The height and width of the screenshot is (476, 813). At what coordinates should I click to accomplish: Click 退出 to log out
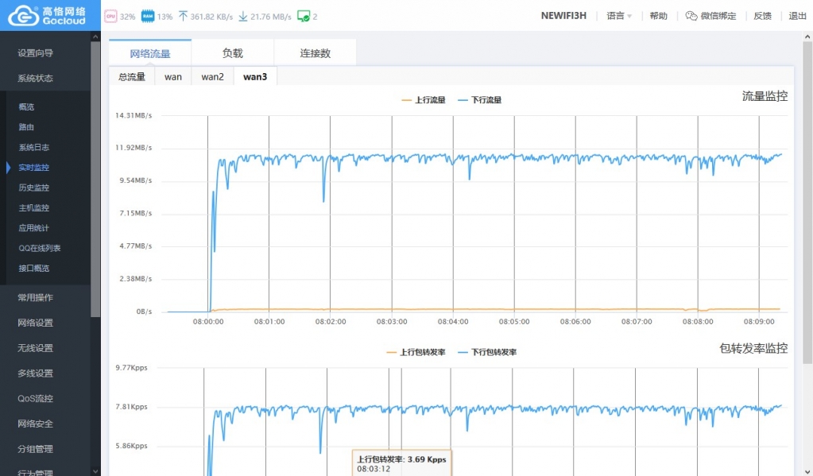(x=797, y=16)
